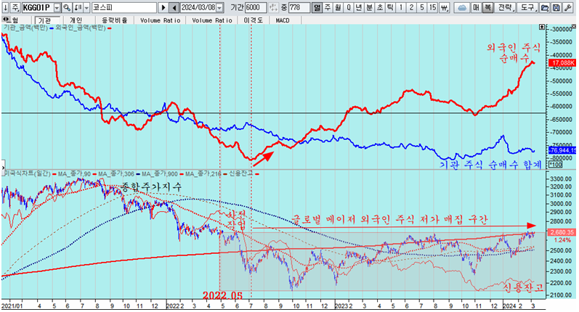The height and width of the screenshot is (312, 579).
Task: Select the 분 minute chart period button
Action: pos(370,7)
